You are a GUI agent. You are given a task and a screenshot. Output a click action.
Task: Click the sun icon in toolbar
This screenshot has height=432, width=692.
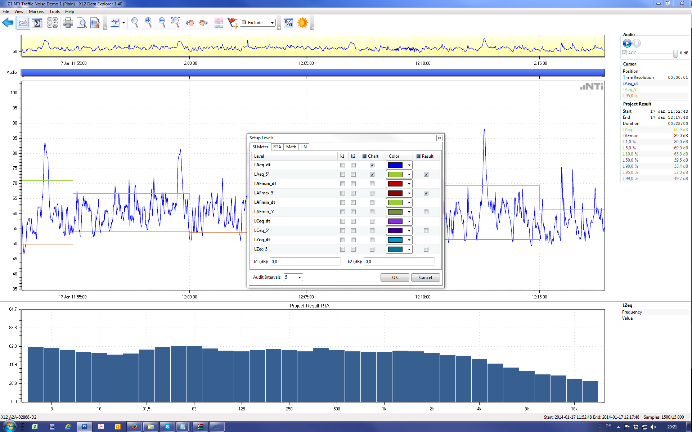tap(303, 23)
